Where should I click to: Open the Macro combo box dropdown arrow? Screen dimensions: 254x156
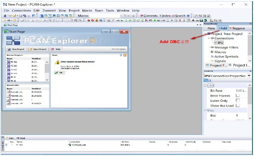(x=121, y=16)
